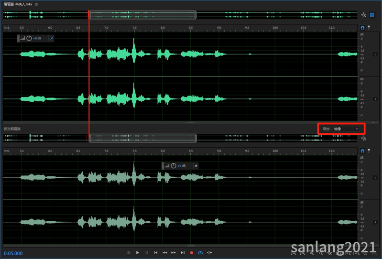382x259 pixels.
Task: Click the 0:05.000 timecode display
Action: [13, 253]
